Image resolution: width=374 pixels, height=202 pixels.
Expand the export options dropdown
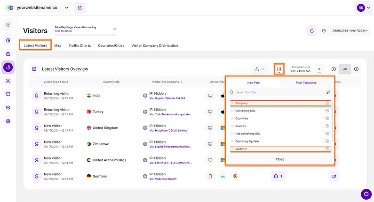click(x=259, y=69)
